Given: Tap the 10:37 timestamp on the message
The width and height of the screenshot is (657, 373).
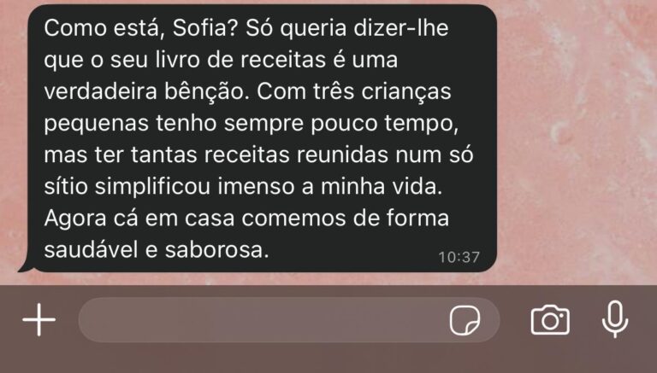Looking at the screenshot, I should tap(459, 257).
